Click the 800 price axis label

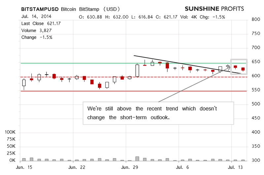[x=256, y=19]
